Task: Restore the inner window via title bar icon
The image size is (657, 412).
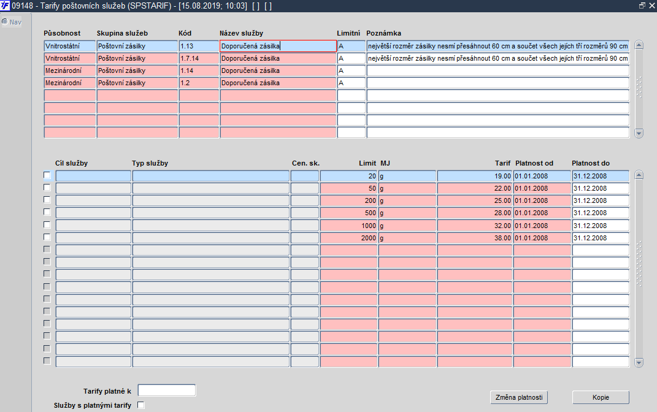Action: (642, 6)
